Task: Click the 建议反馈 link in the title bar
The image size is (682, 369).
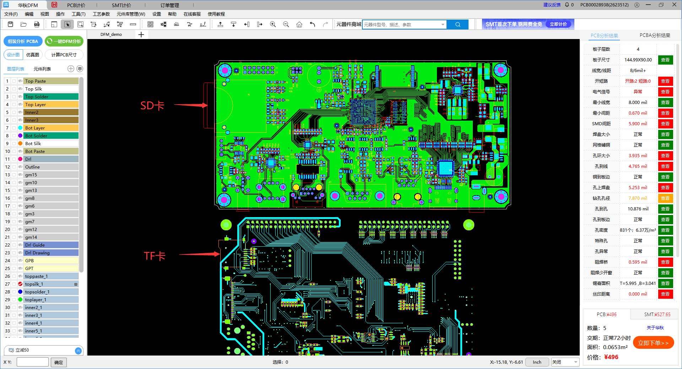Action: coord(552,5)
